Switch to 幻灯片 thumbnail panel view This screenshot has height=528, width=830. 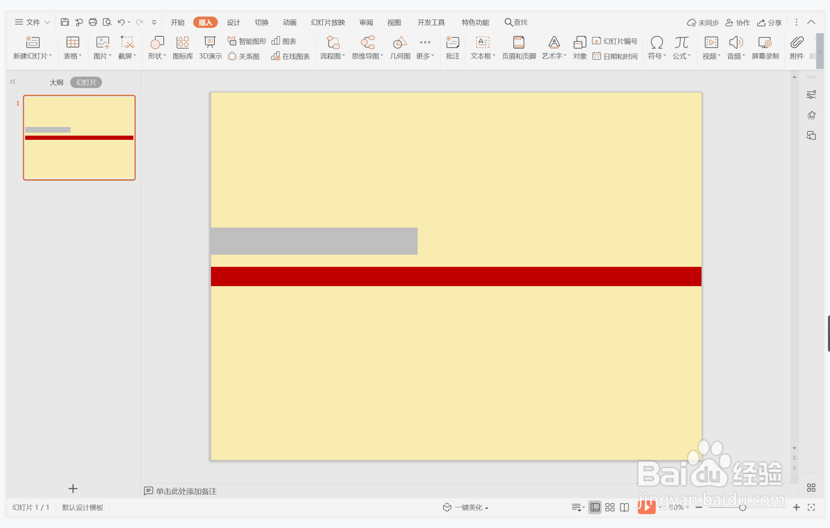click(86, 82)
